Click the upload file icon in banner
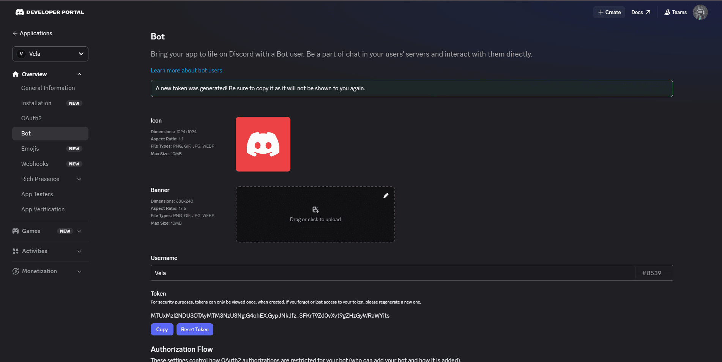Image resolution: width=722 pixels, height=362 pixels. pos(315,209)
